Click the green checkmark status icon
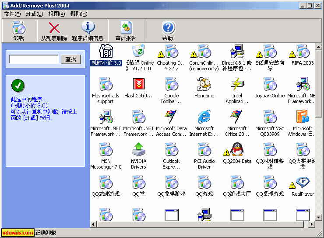324x238 pixels. click(x=18, y=86)
